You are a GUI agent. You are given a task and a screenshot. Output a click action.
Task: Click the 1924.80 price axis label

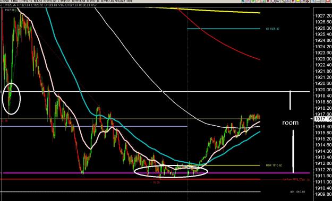[323, 40]
